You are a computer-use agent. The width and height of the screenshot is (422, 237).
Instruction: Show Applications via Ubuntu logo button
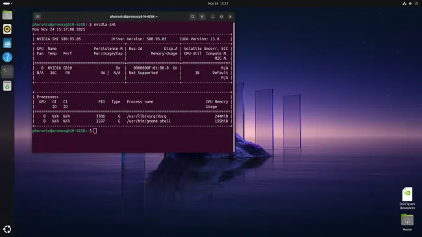[x=7, y=229]
